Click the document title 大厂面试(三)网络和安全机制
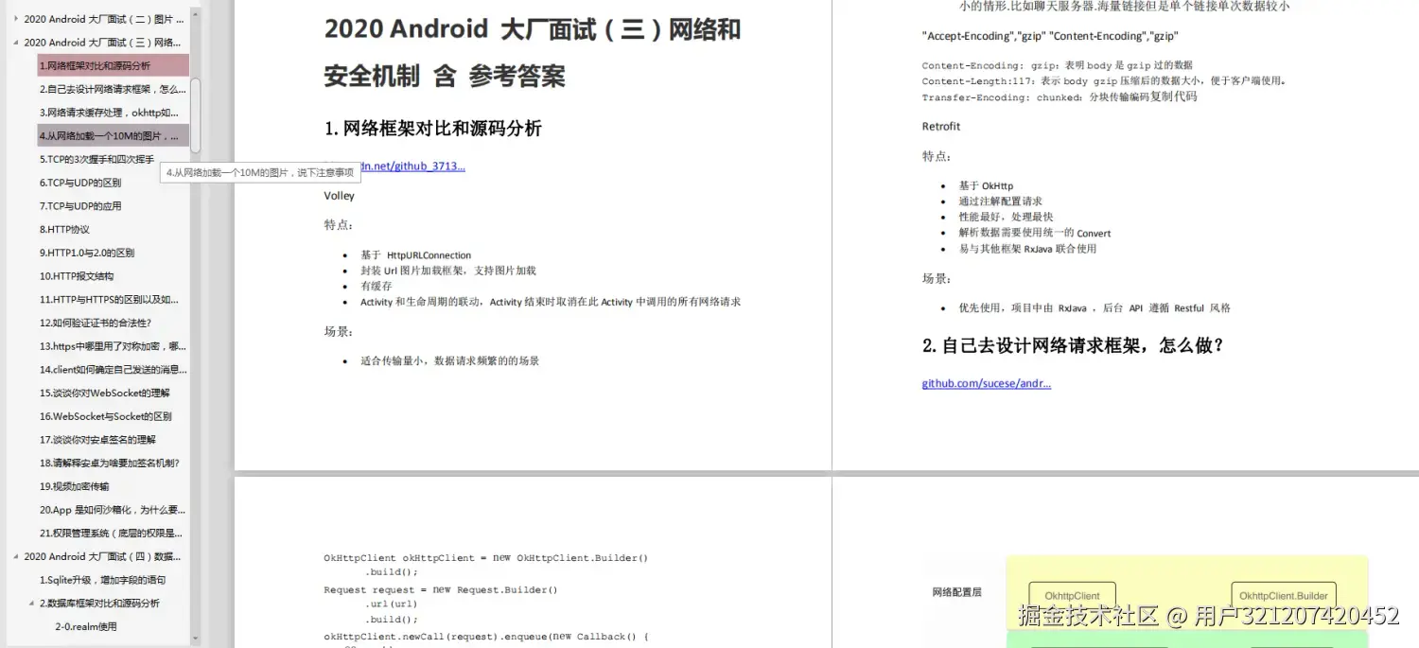1419x648 pixels. pos(533,53)
